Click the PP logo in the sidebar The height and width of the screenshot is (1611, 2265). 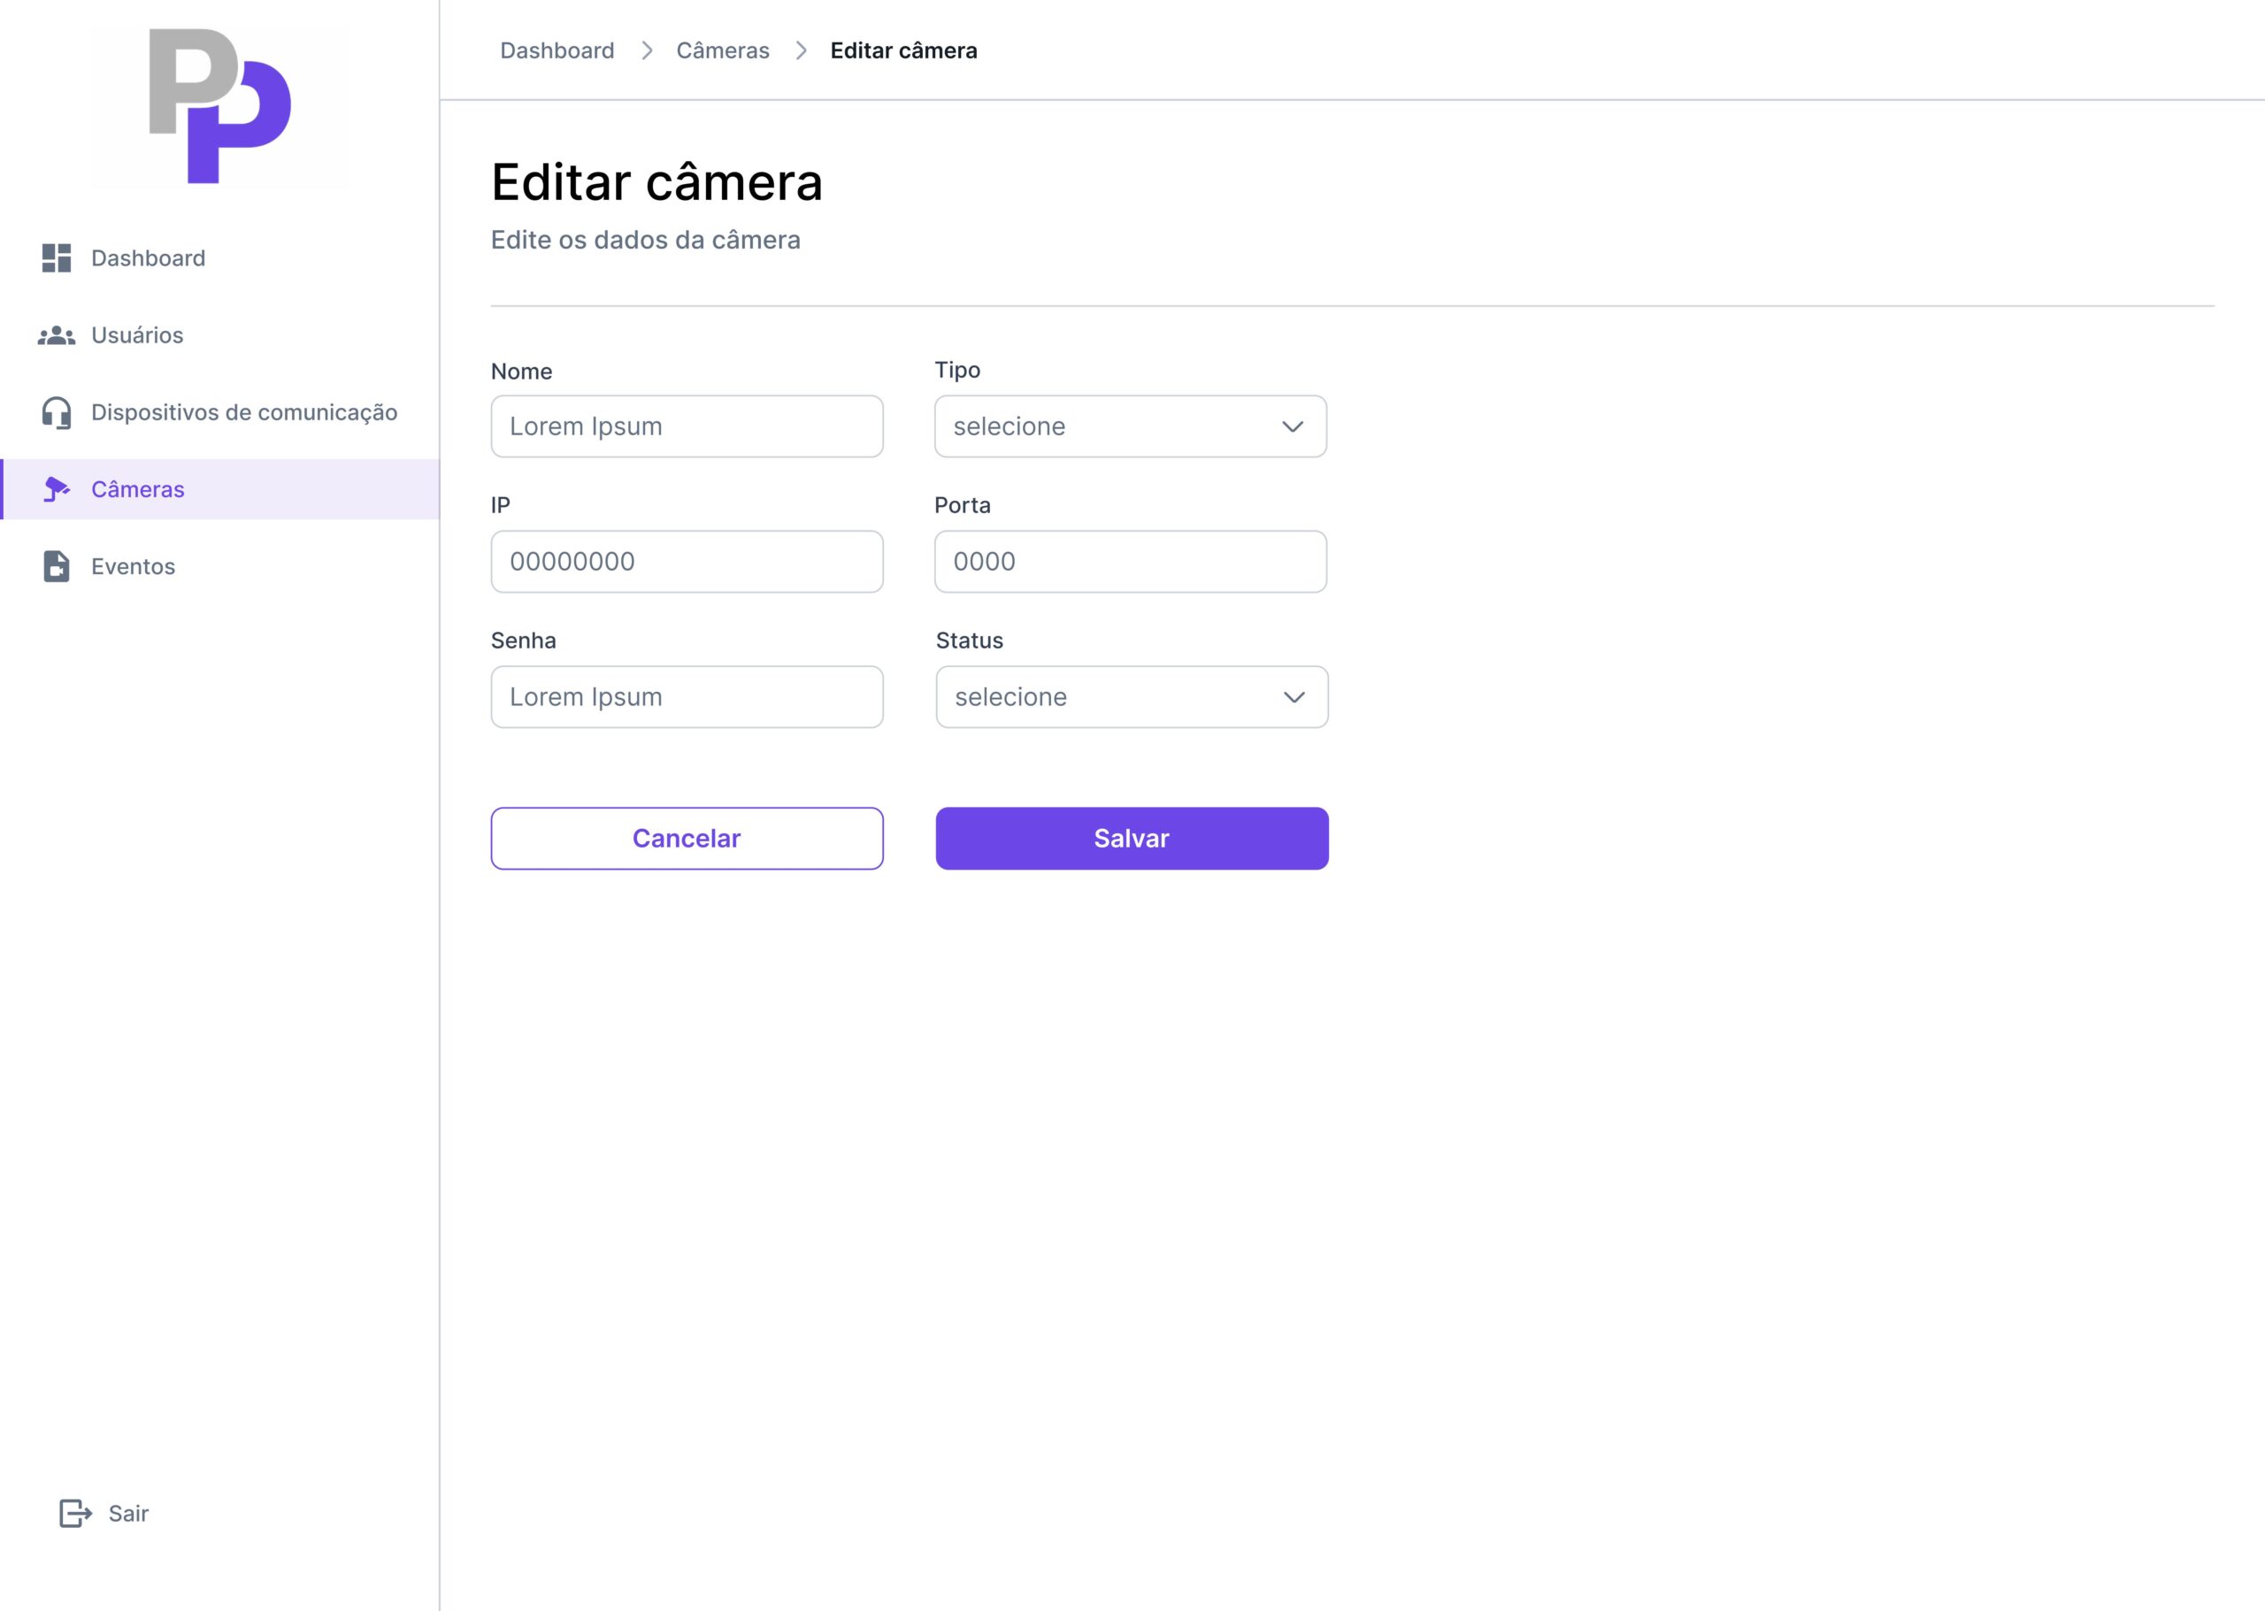[219, 106]
